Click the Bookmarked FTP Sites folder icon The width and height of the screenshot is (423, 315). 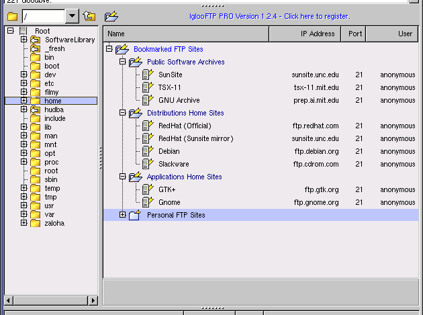(122, 49)
